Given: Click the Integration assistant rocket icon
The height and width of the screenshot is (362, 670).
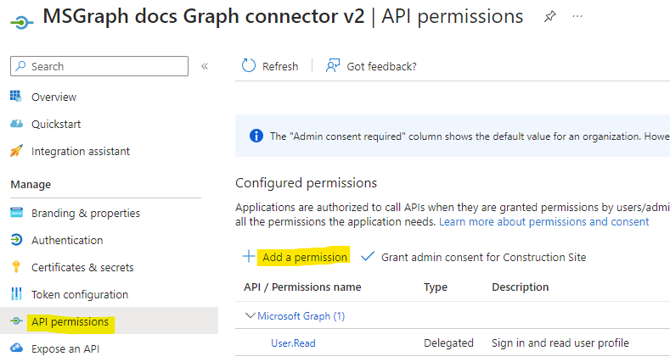Looking at the screenshot, I should [x=16, y=151].
